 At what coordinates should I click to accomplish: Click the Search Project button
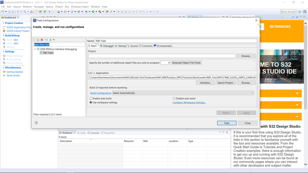(226, 83)
